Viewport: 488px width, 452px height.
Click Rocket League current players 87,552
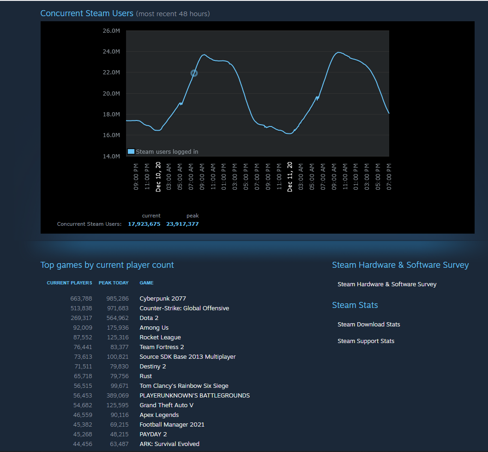[83, 337]
